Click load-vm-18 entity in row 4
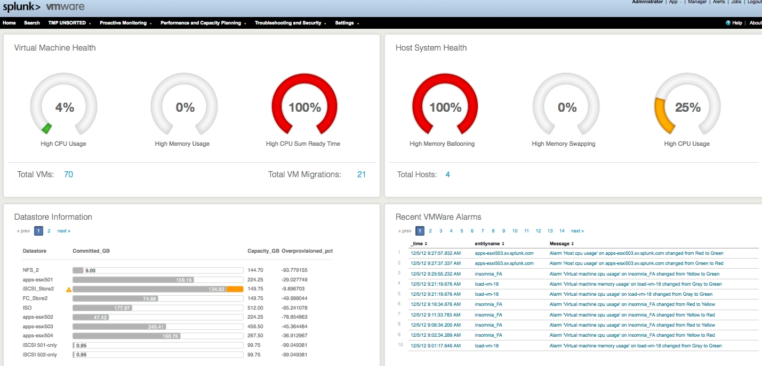 point(486,284)
